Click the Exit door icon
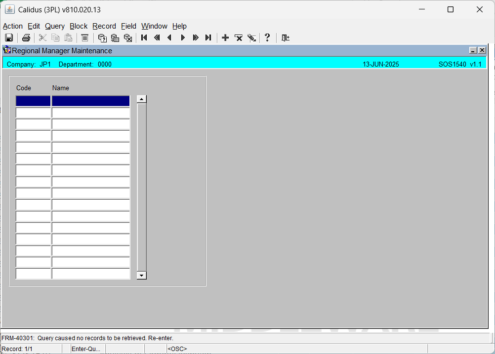The width and height of the screenshot is (495, 354). click(286, 38)
